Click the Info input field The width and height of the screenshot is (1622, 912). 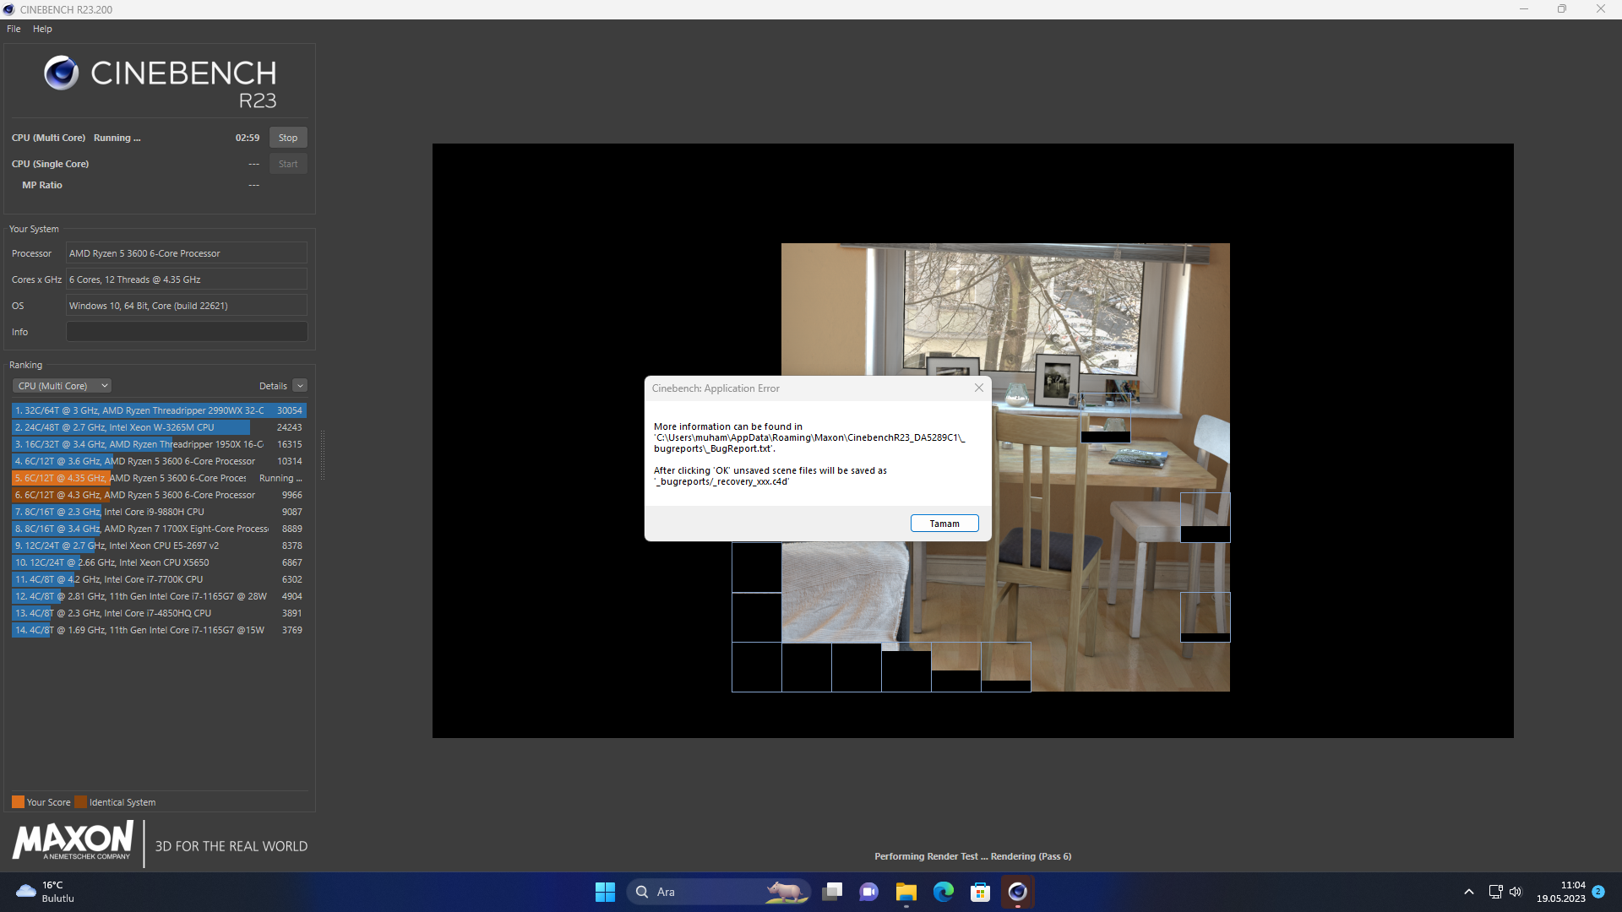click(x=187, y=332)
